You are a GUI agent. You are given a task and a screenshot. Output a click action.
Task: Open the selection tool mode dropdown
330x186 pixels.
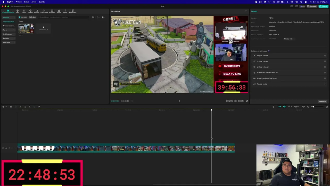point(6,107)
